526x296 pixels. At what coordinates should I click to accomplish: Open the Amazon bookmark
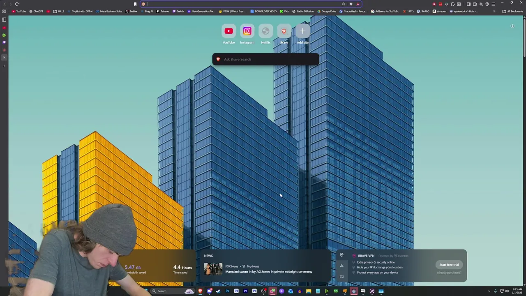pyautogui.click(x=439, y=12)
